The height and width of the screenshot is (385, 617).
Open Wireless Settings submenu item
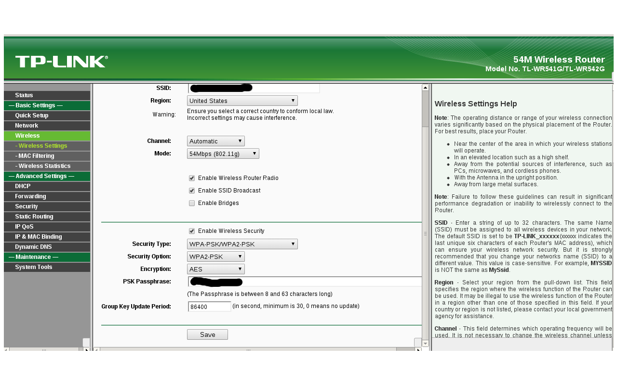tap(47, 146)
